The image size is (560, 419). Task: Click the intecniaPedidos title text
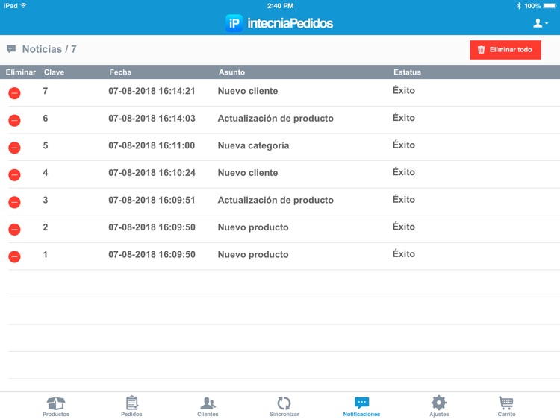pos(290,23)
